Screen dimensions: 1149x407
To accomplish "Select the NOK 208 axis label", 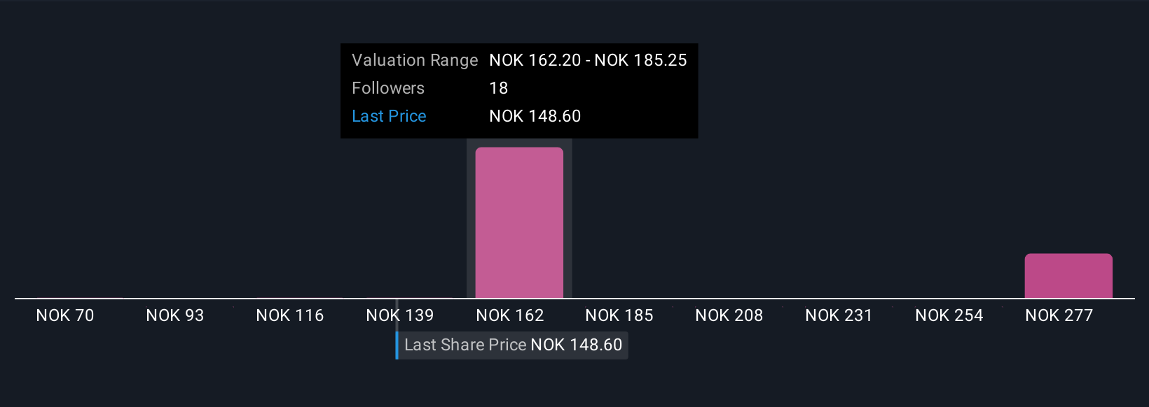I will (729, 315).
